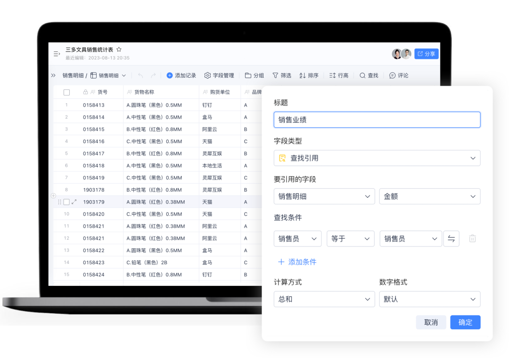The image size is (509, 358).
Task: Click the swap icon beside the condition
Action: [x=451, y=239]
